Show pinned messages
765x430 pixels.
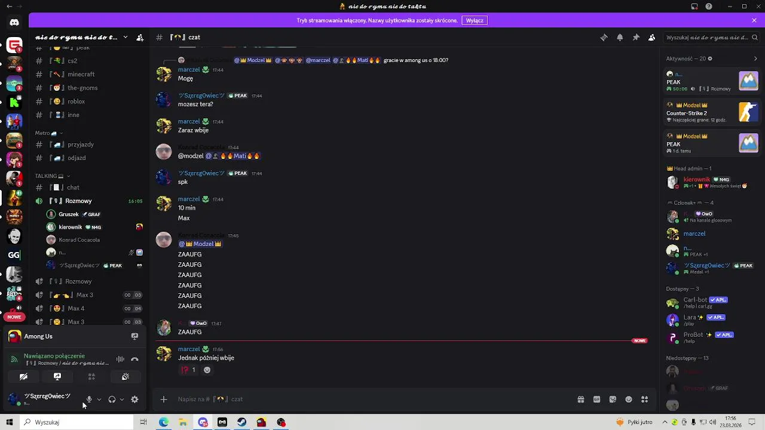click(636, 38)
